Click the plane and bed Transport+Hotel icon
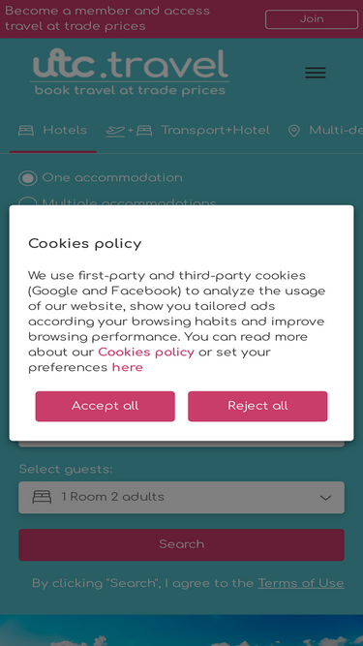This screenshot has width=363, height=646. click(130, 131)
